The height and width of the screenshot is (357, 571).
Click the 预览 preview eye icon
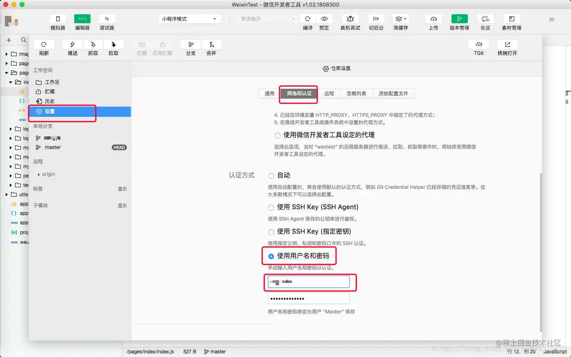coord(324,19)
